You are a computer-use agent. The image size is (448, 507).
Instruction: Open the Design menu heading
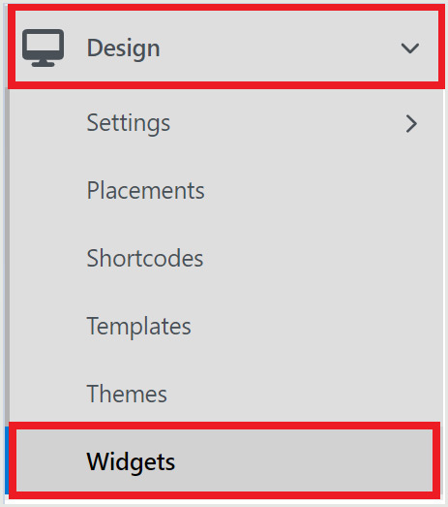[226, 47]
